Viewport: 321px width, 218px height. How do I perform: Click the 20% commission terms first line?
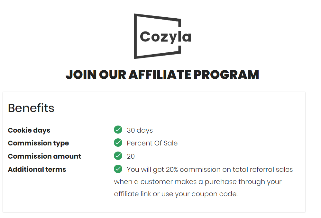pyautogui.click(x=210, y=170)
